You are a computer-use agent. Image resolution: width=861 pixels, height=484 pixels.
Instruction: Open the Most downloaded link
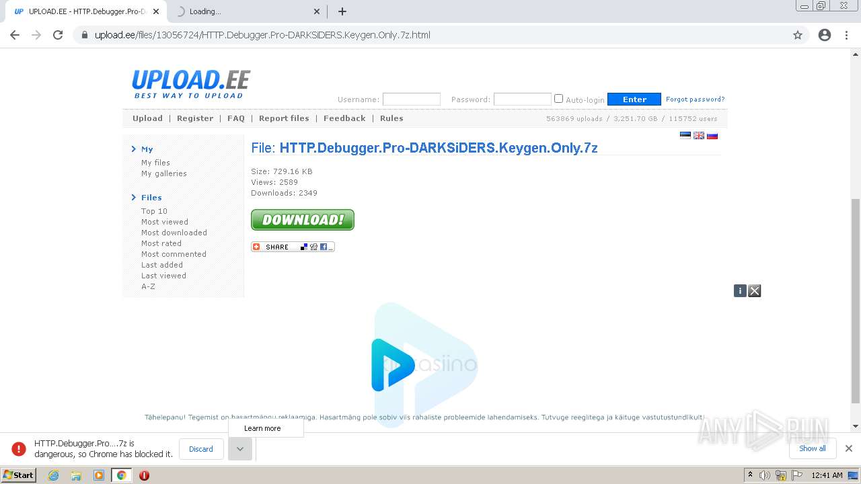tap(174, 233)
